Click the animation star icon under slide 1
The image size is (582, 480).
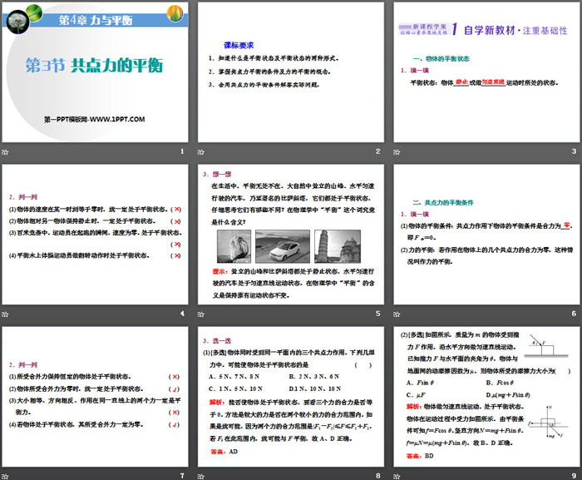pyautogui.click(x=7, y=151)
